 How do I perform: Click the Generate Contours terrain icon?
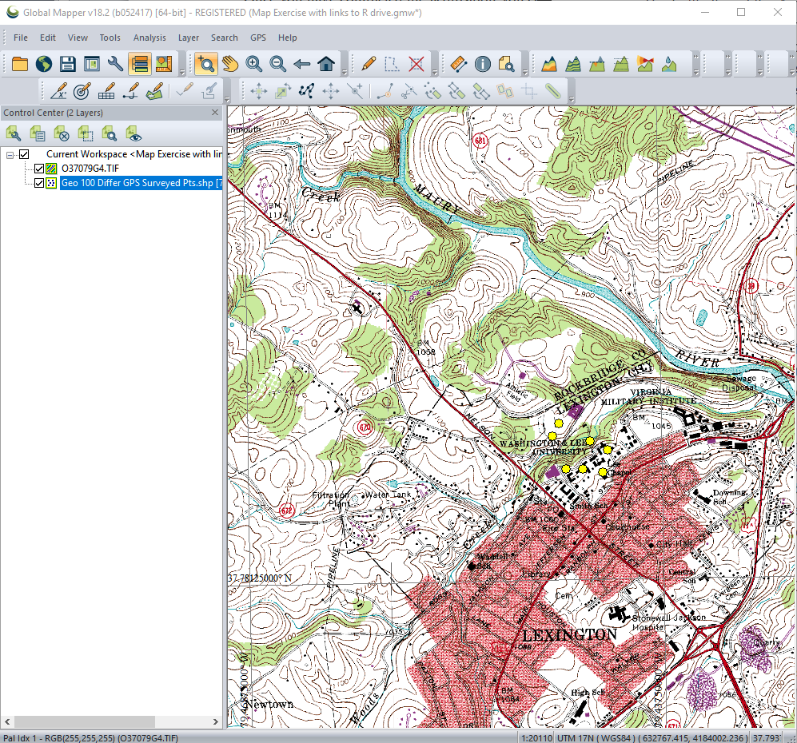click(x=573, y=64)
